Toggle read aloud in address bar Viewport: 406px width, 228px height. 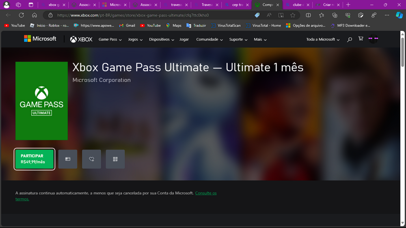[269, 15]
